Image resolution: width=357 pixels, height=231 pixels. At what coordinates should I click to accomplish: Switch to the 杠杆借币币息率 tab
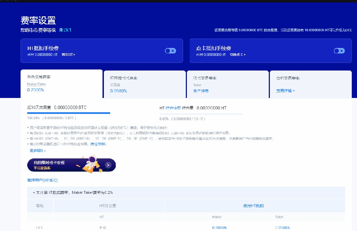click(144, 84)
